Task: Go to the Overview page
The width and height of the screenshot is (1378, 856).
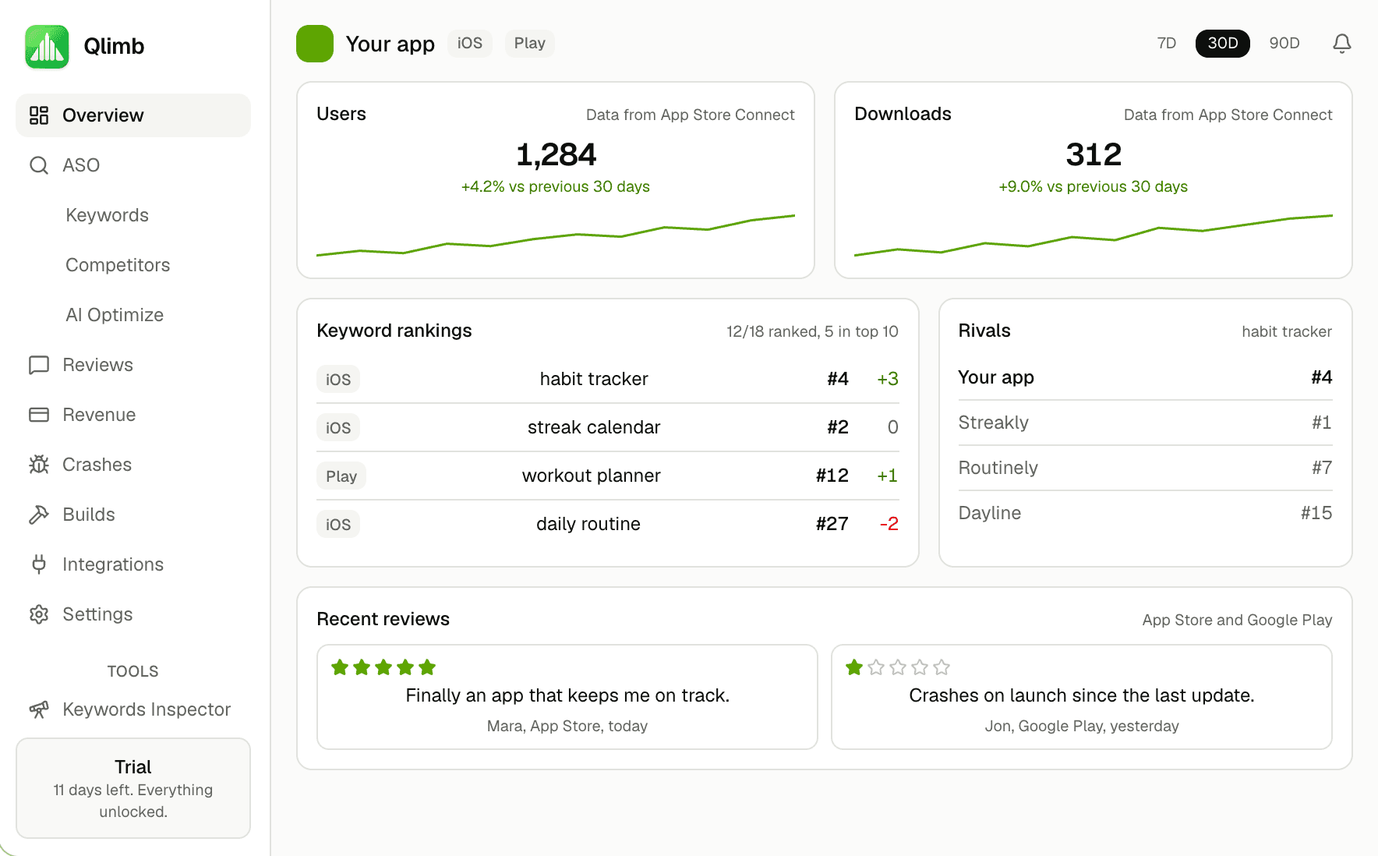Action: 133,115
